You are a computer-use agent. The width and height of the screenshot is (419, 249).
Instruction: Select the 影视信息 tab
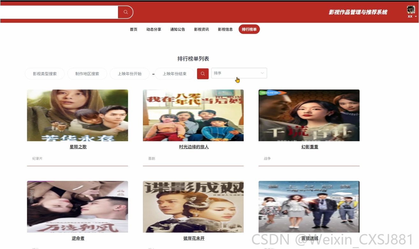(225, 29)
